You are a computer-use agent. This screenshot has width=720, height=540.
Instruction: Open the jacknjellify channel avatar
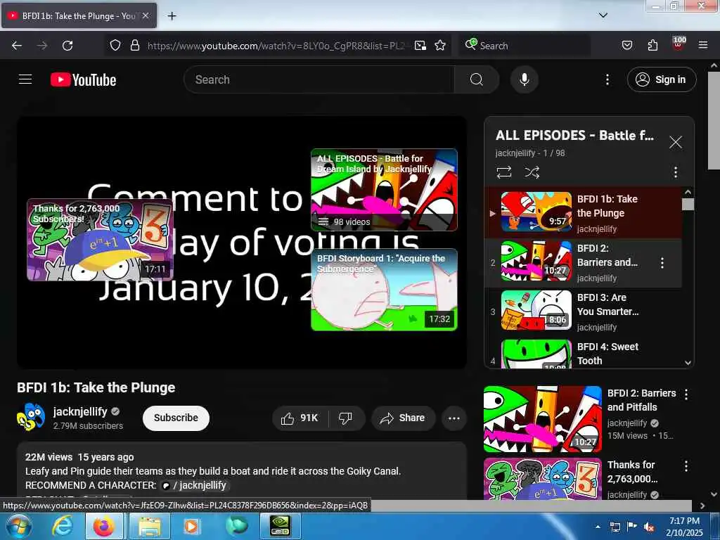[31, 418]
